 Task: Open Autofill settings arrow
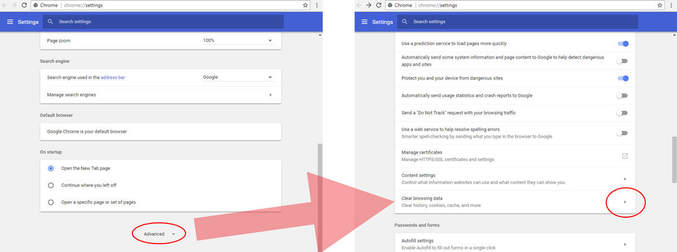click(625, 244)
